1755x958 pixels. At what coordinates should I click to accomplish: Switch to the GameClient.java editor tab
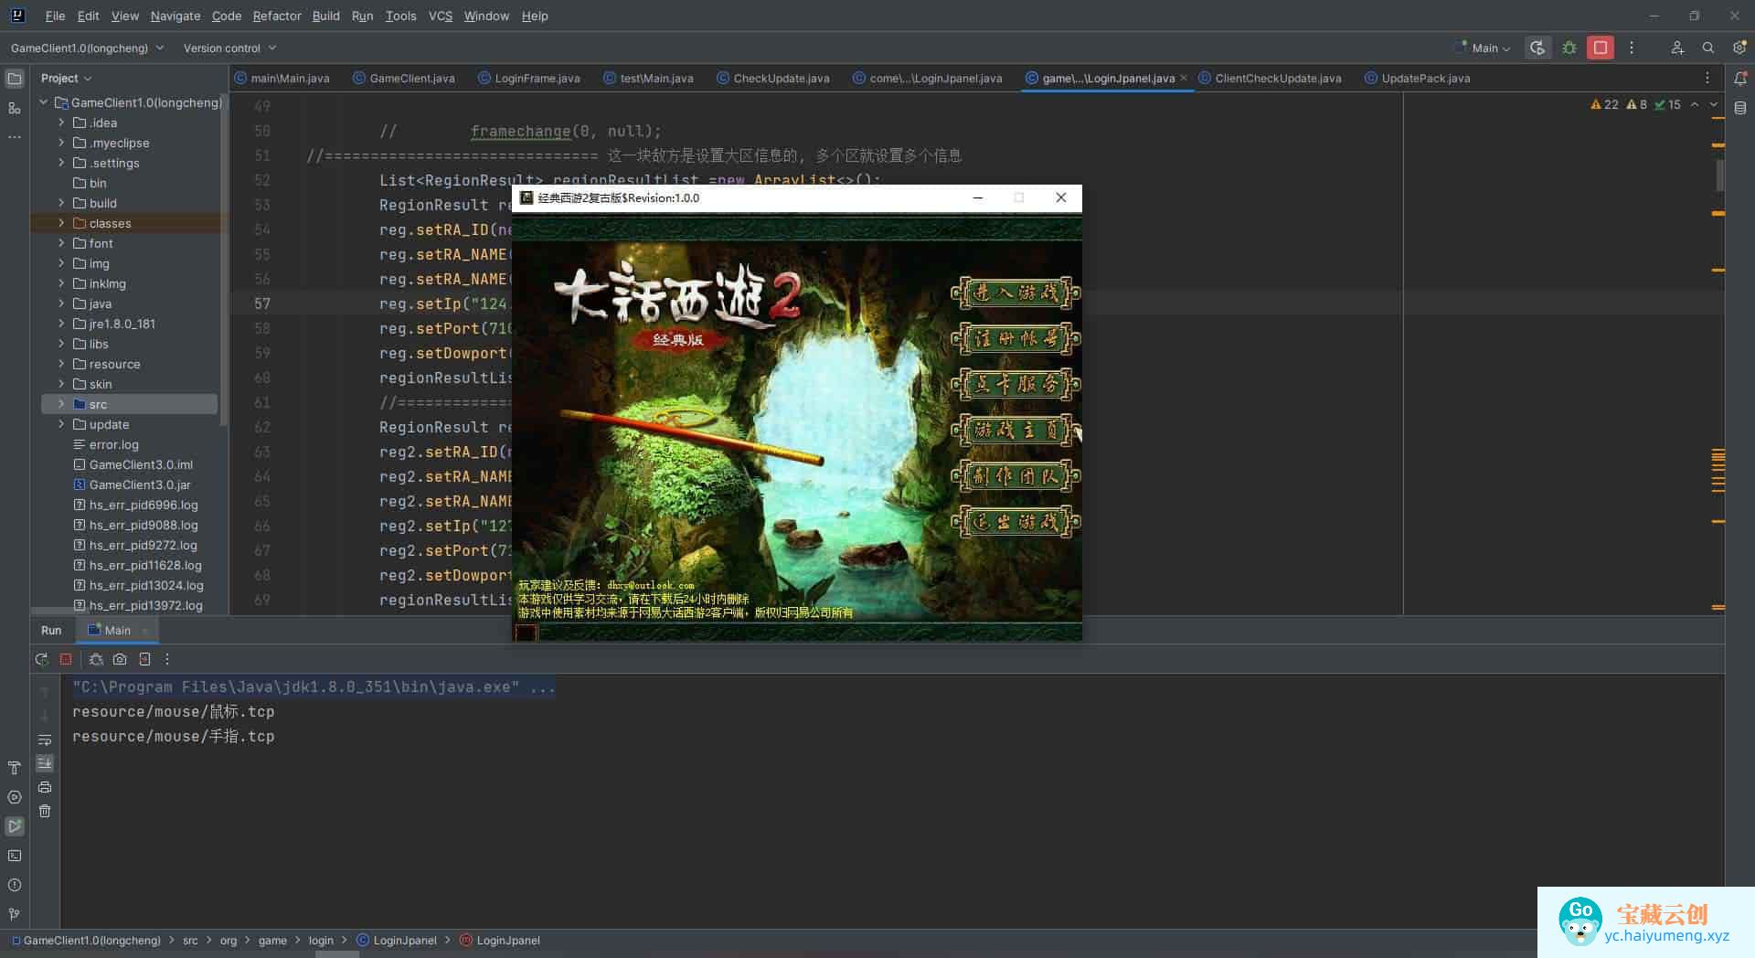pos(411,79)
